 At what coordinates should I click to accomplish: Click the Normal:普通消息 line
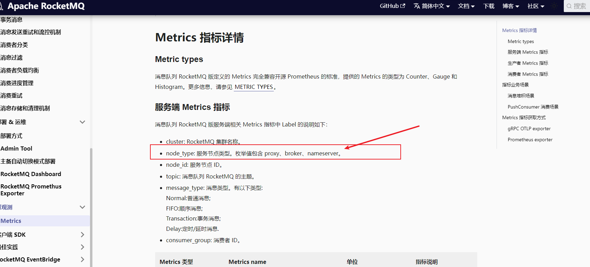pyautogui.click(x=188, y=198)
